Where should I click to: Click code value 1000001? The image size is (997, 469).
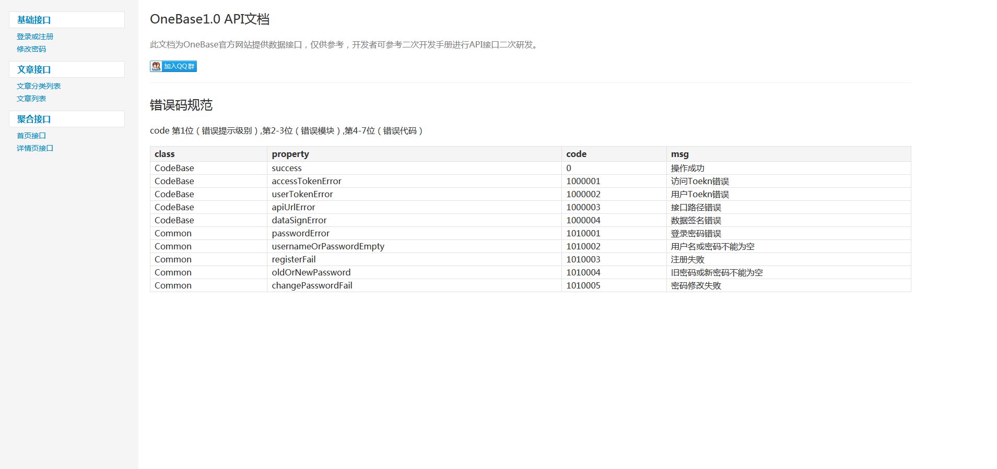[x=614, y=181]
